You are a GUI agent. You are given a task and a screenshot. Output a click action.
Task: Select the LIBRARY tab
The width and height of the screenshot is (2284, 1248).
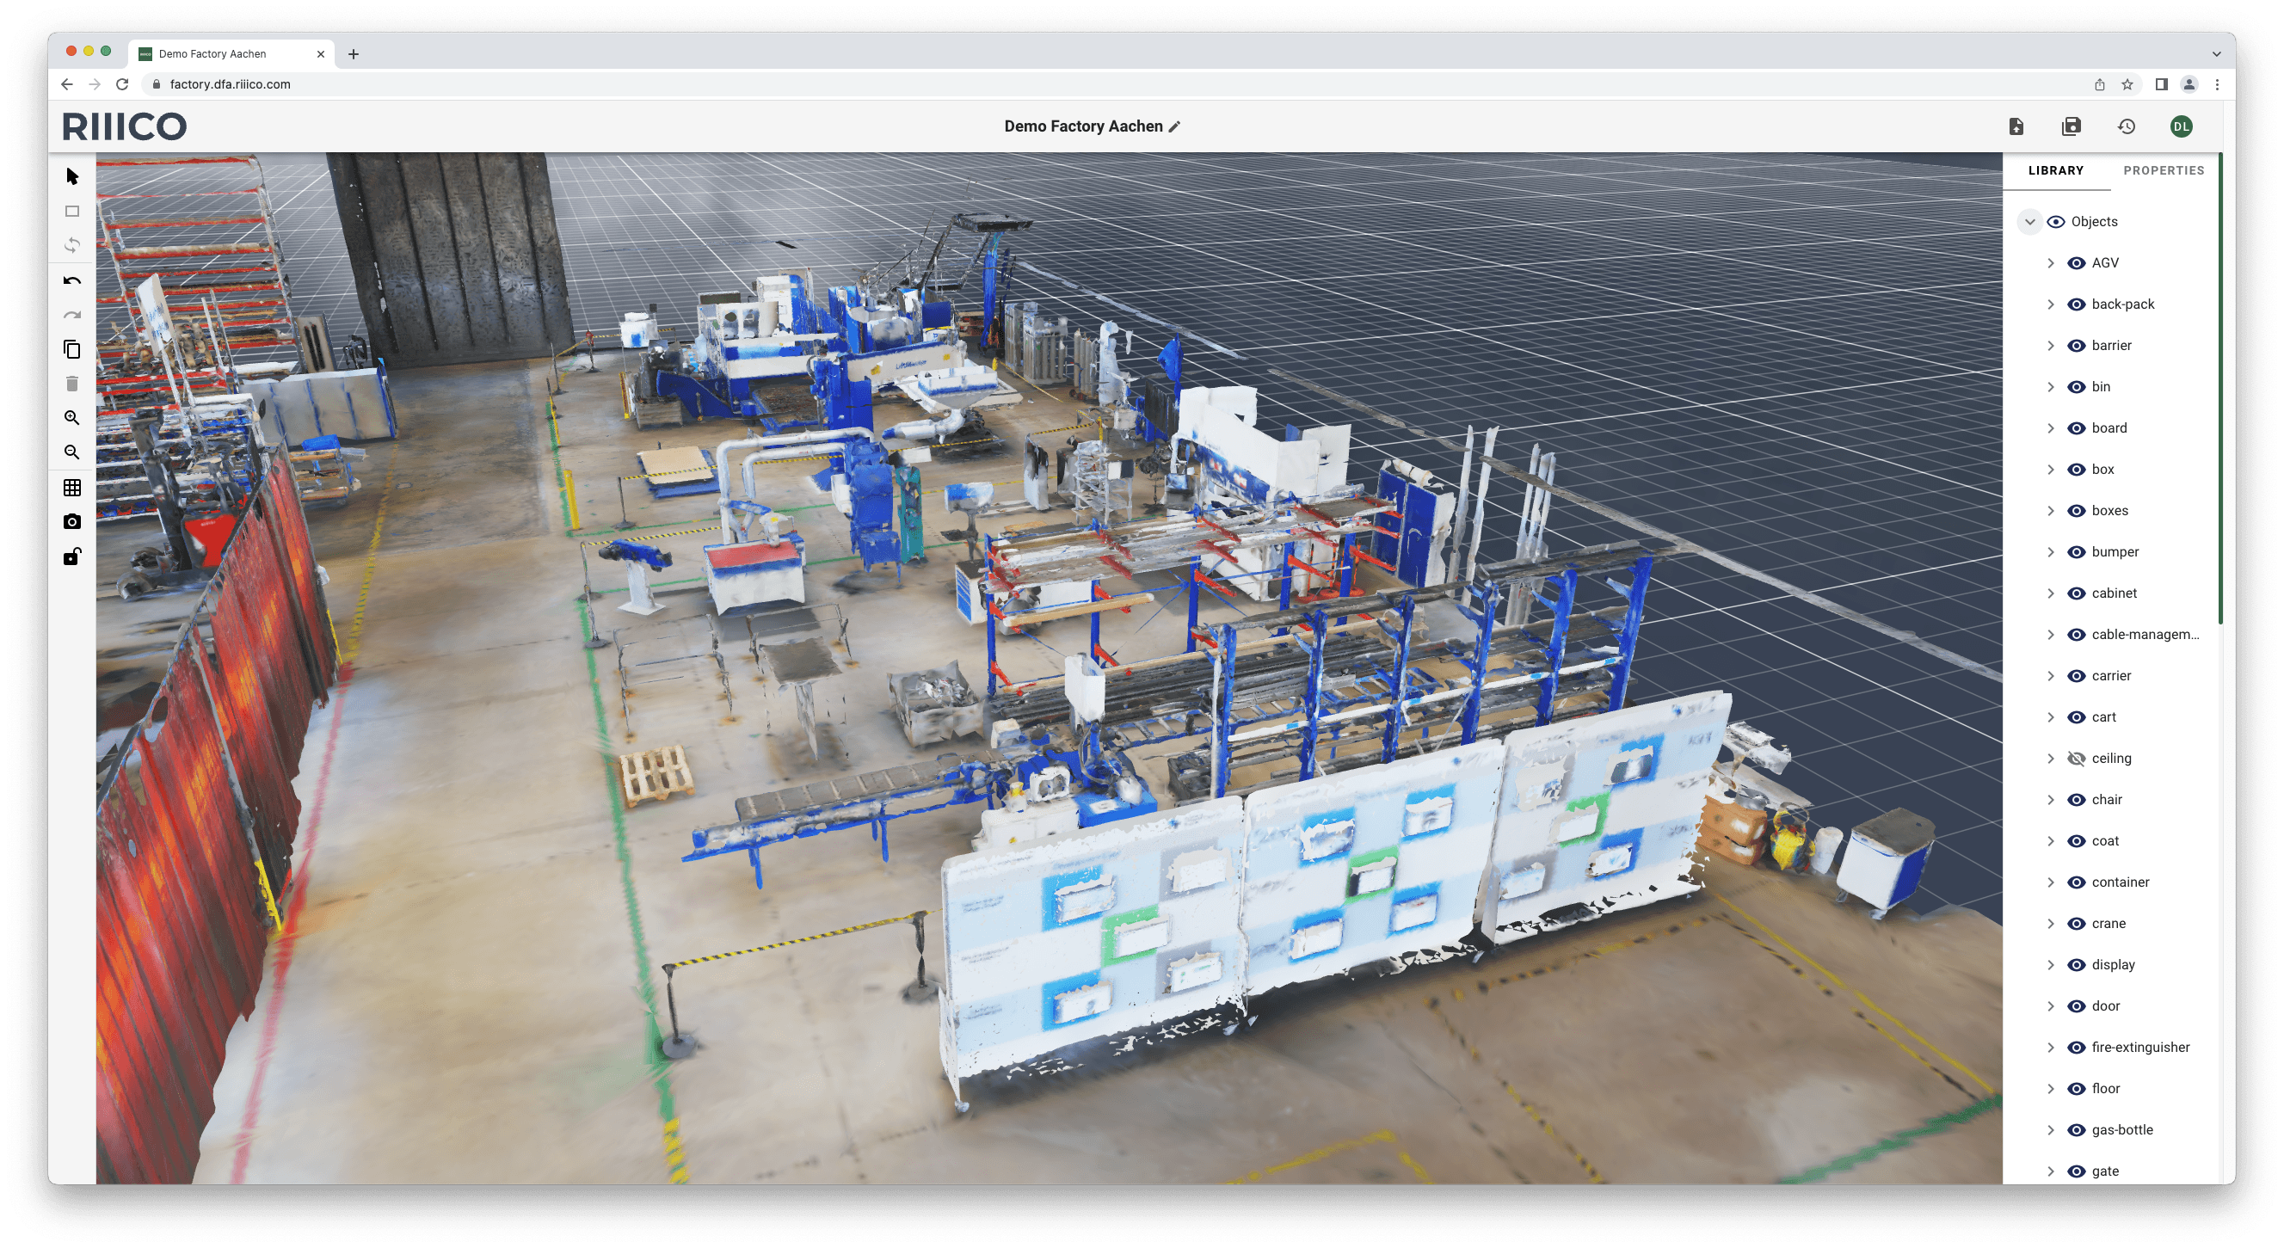coord(2055,170)
